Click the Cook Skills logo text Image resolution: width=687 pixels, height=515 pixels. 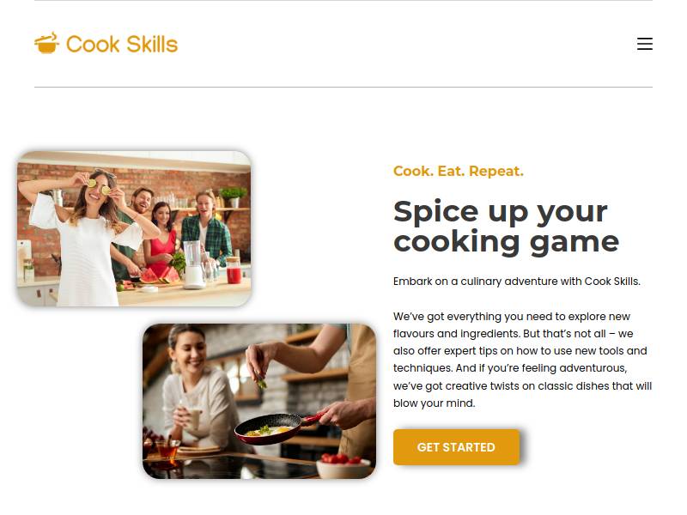122,45
